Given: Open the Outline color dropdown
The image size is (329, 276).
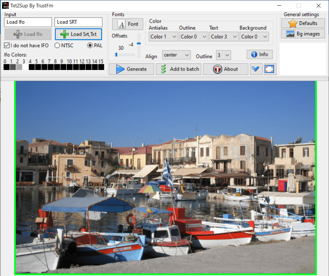Looking at the screenshot, I should 193,37.
